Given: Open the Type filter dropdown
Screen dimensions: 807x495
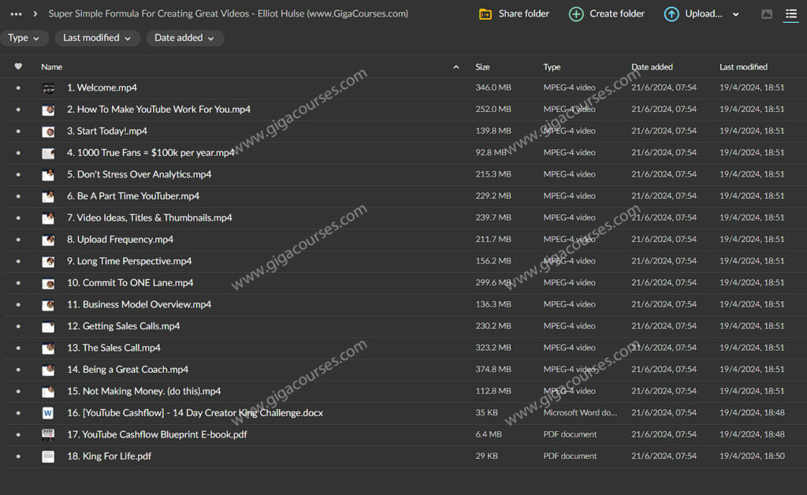Looking at the screenshot, I should (24, 38).
